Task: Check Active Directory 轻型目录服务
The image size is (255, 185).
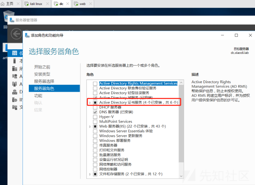Action: click(x=95, y=93)
